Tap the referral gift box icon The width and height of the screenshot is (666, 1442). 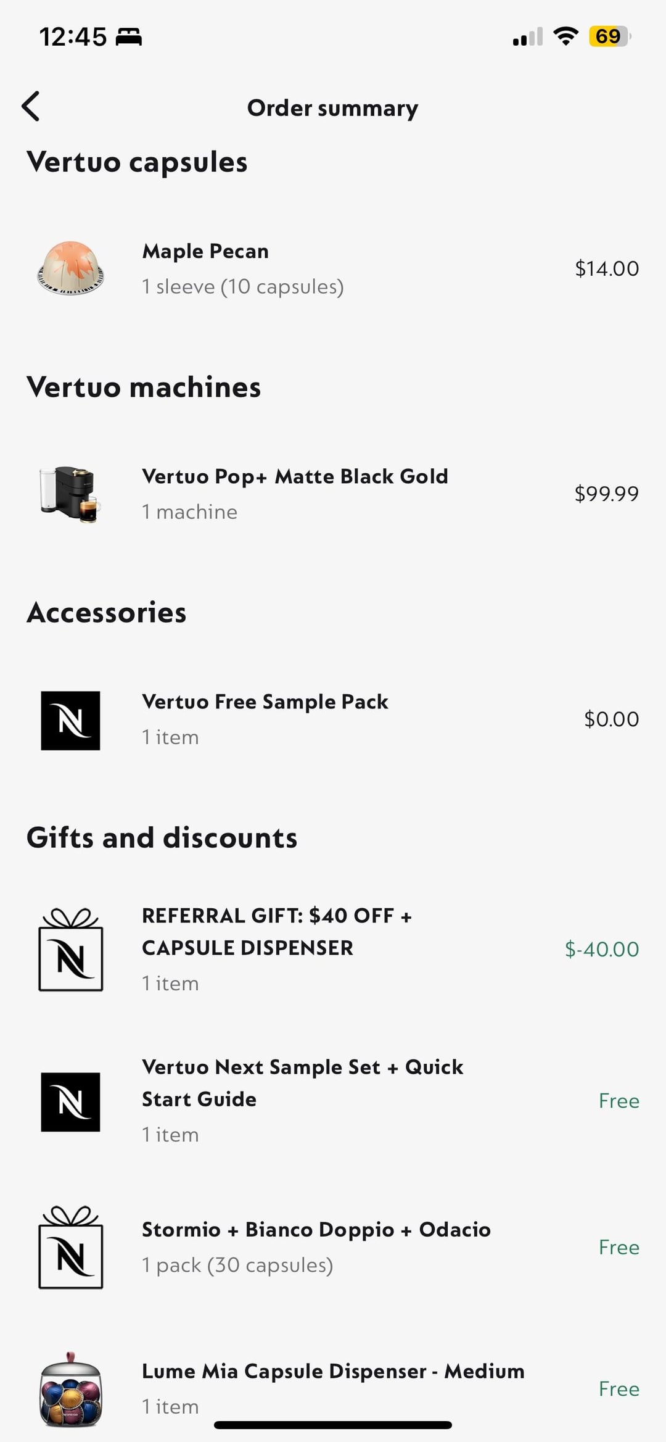coord(70,950)
